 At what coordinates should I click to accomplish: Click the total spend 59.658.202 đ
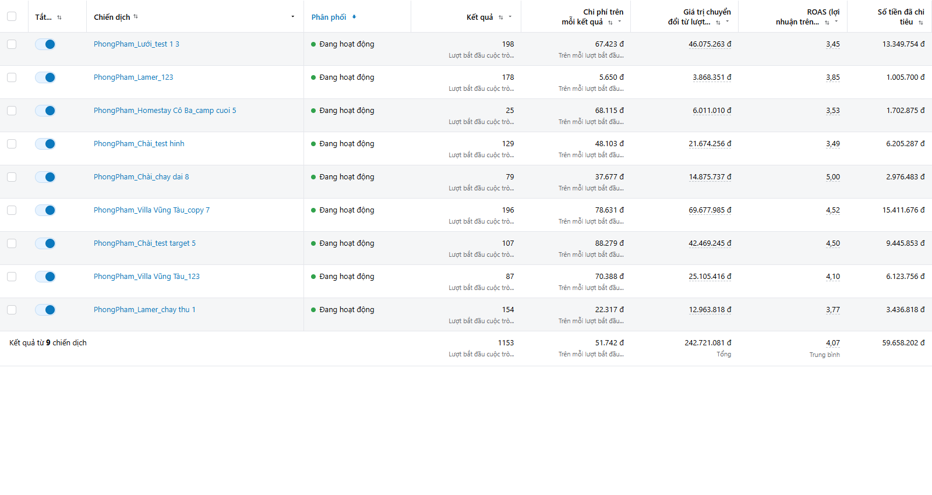tap(903, 343)
